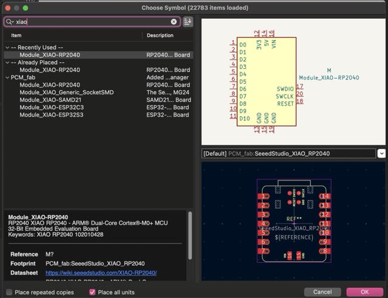This screenshot has height=298, width=388.
Task: Collapse the Recently Used group
Action: [7, 47]
